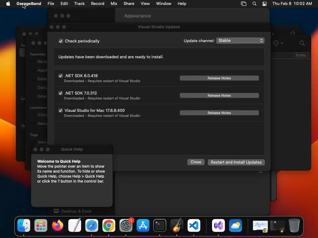Viewport: 318px width, 238px height.
Task: Click Release Notes for Visual Studio for Mac
Action: pyautogui.click(x=219, y=113)
